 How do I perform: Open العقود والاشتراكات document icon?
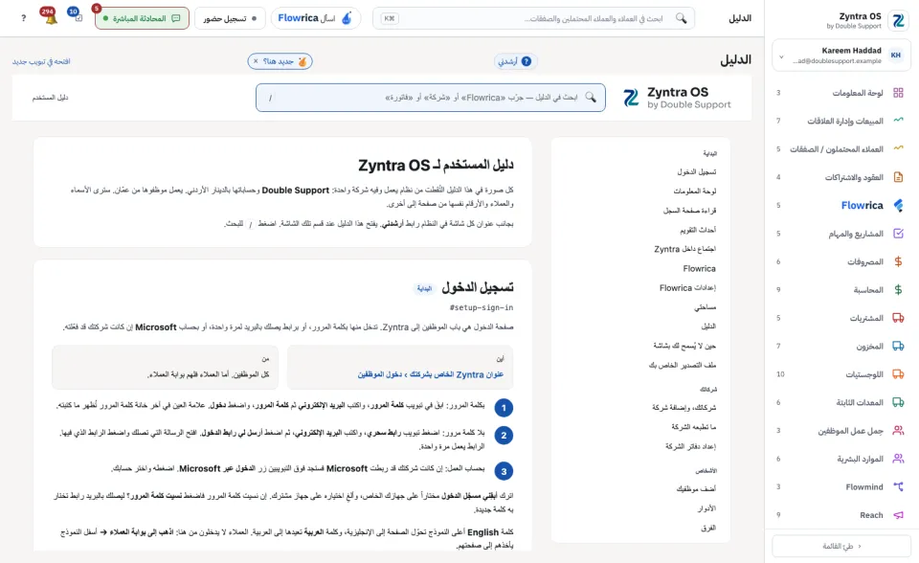coord(898,177)
